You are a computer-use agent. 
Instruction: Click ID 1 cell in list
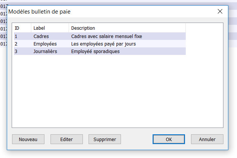16,36
